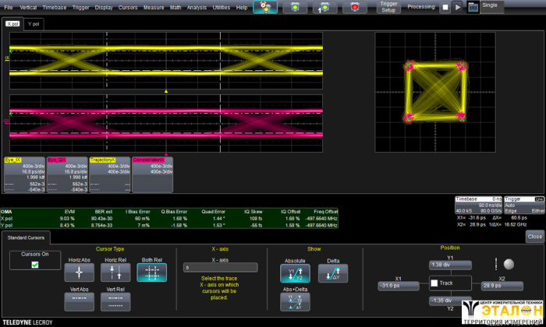Show Delta cursor readout
This screenshot has height=327, width=546.
point(332,273)
